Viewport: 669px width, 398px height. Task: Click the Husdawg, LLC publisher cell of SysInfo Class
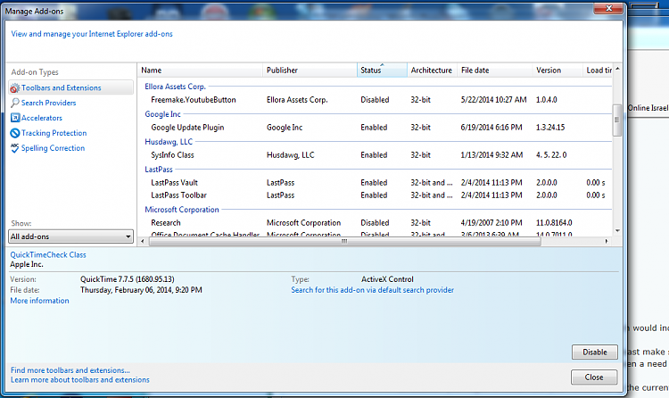[291, 155]
